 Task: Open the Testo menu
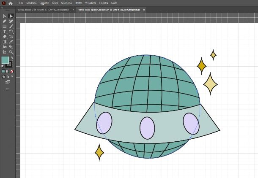point(55,3)
